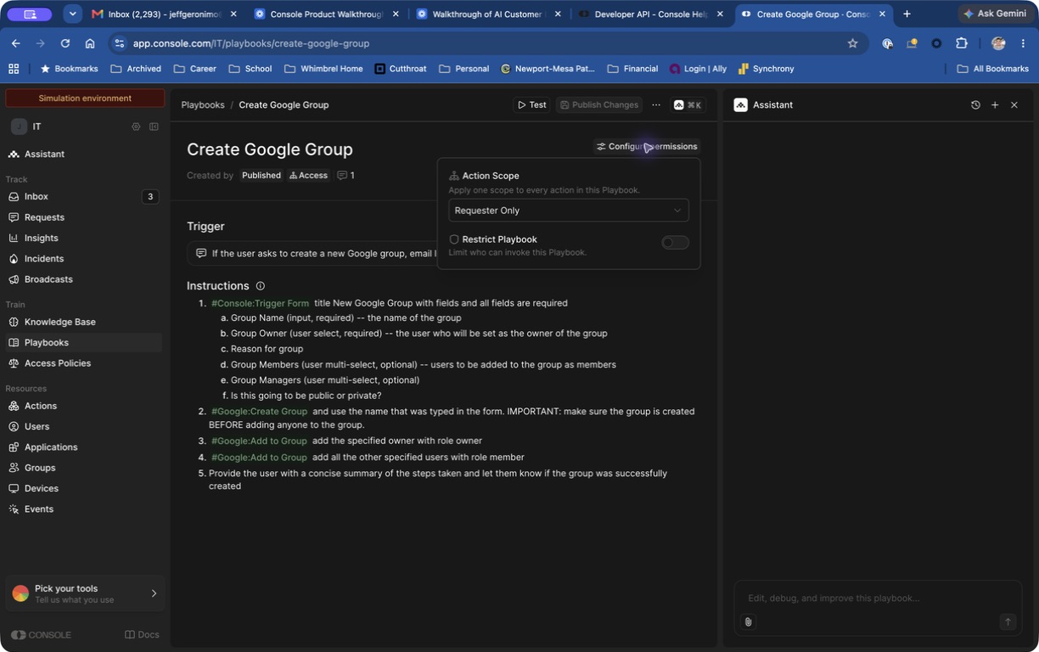Click the Configure permissions button
Screen dimensions: 1039x652
click(647, 147)
